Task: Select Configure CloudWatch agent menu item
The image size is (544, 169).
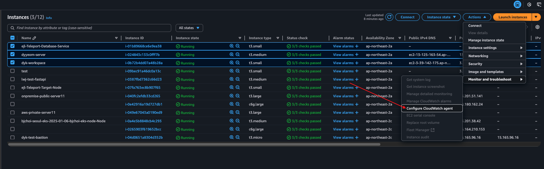Action: point(430,108)
